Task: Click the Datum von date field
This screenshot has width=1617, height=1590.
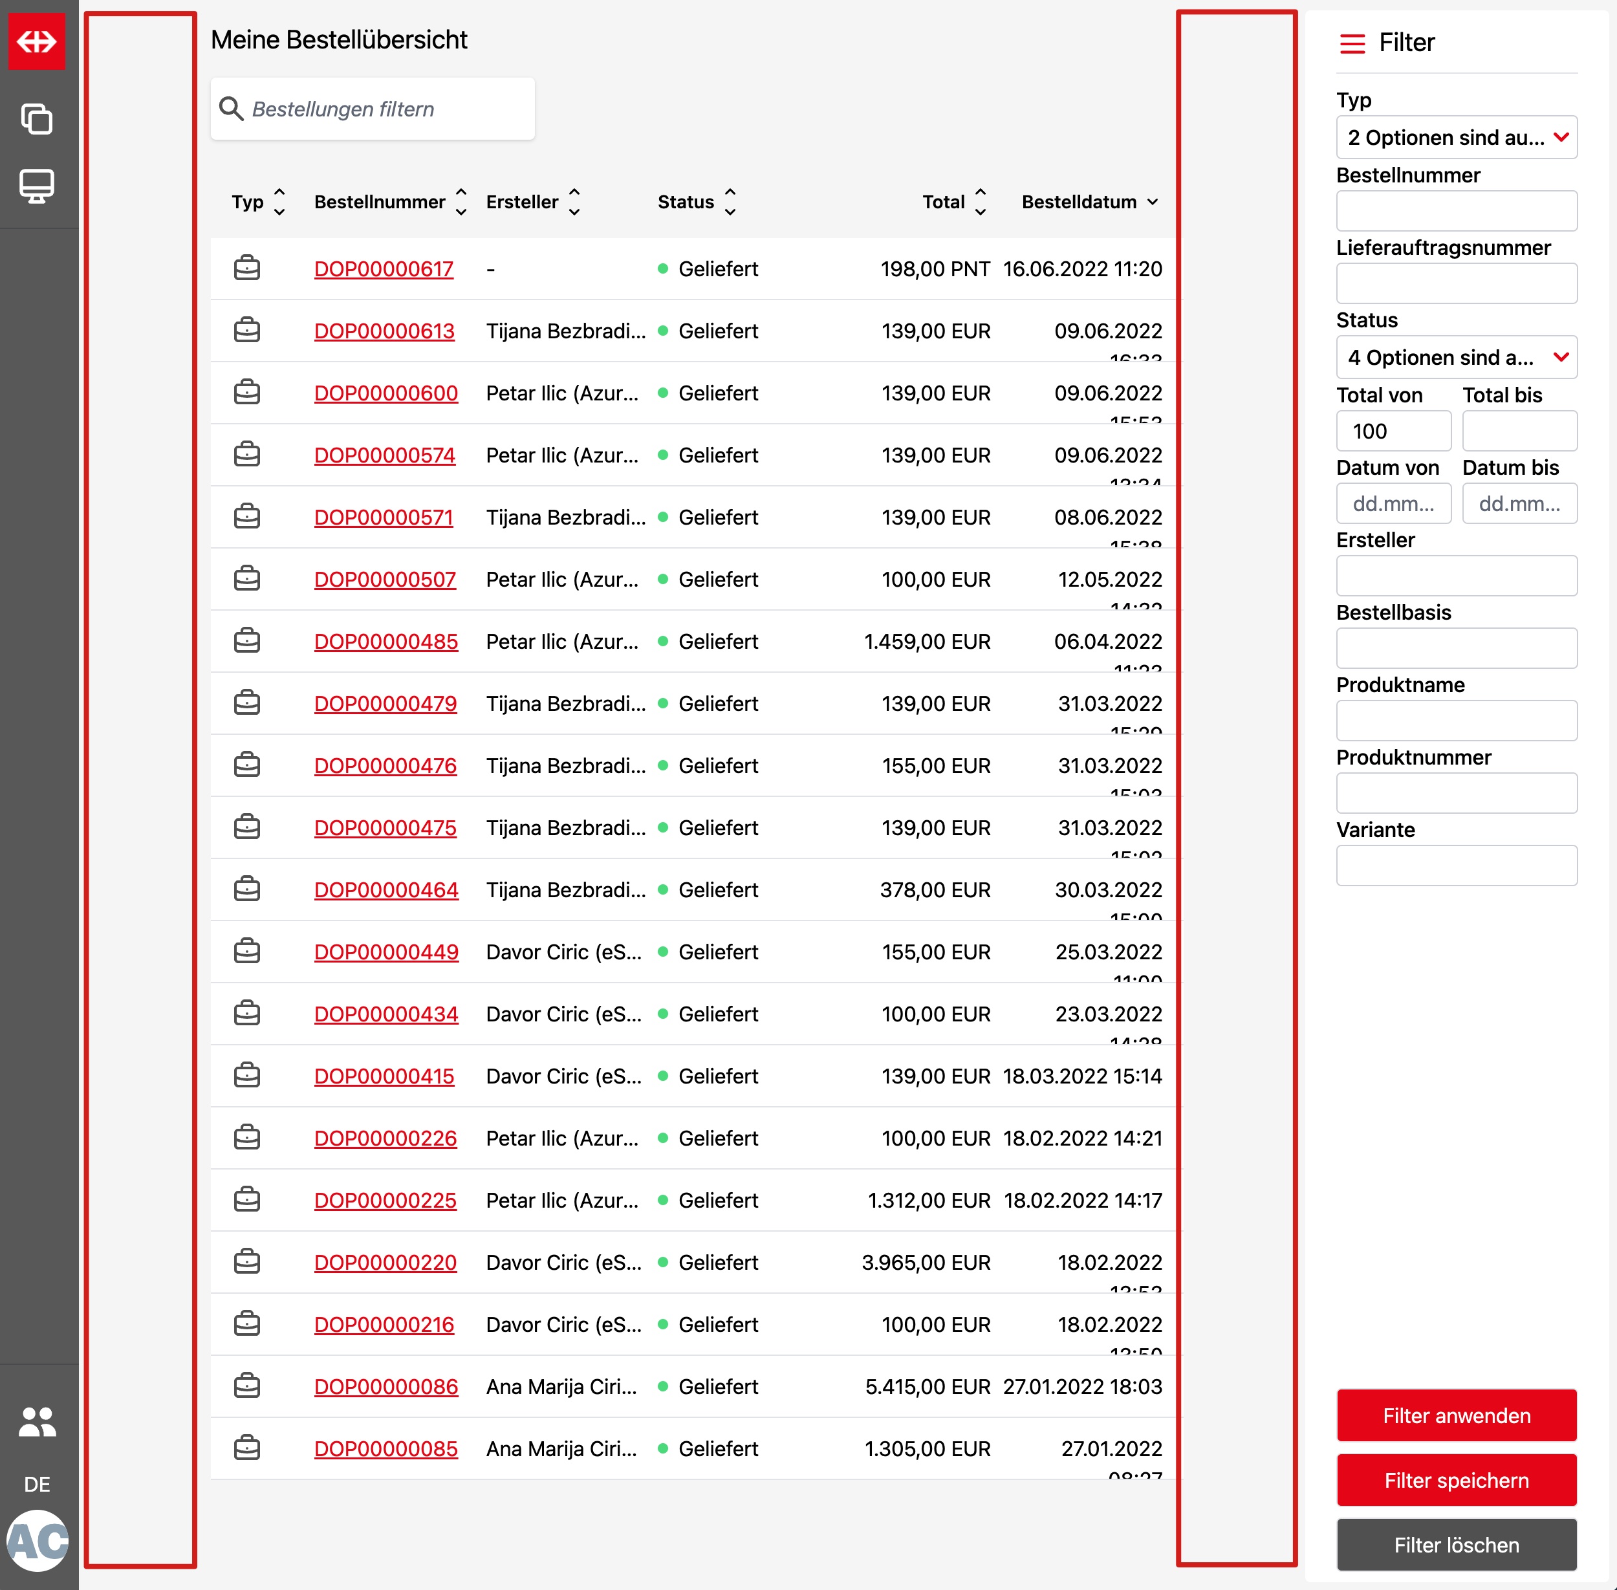Action: [1393, 503]
